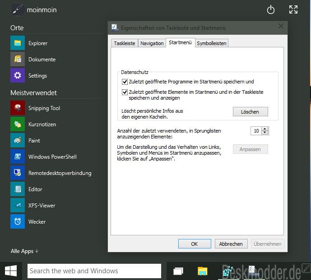Click the 'Dokumente' label

[42, 59]
